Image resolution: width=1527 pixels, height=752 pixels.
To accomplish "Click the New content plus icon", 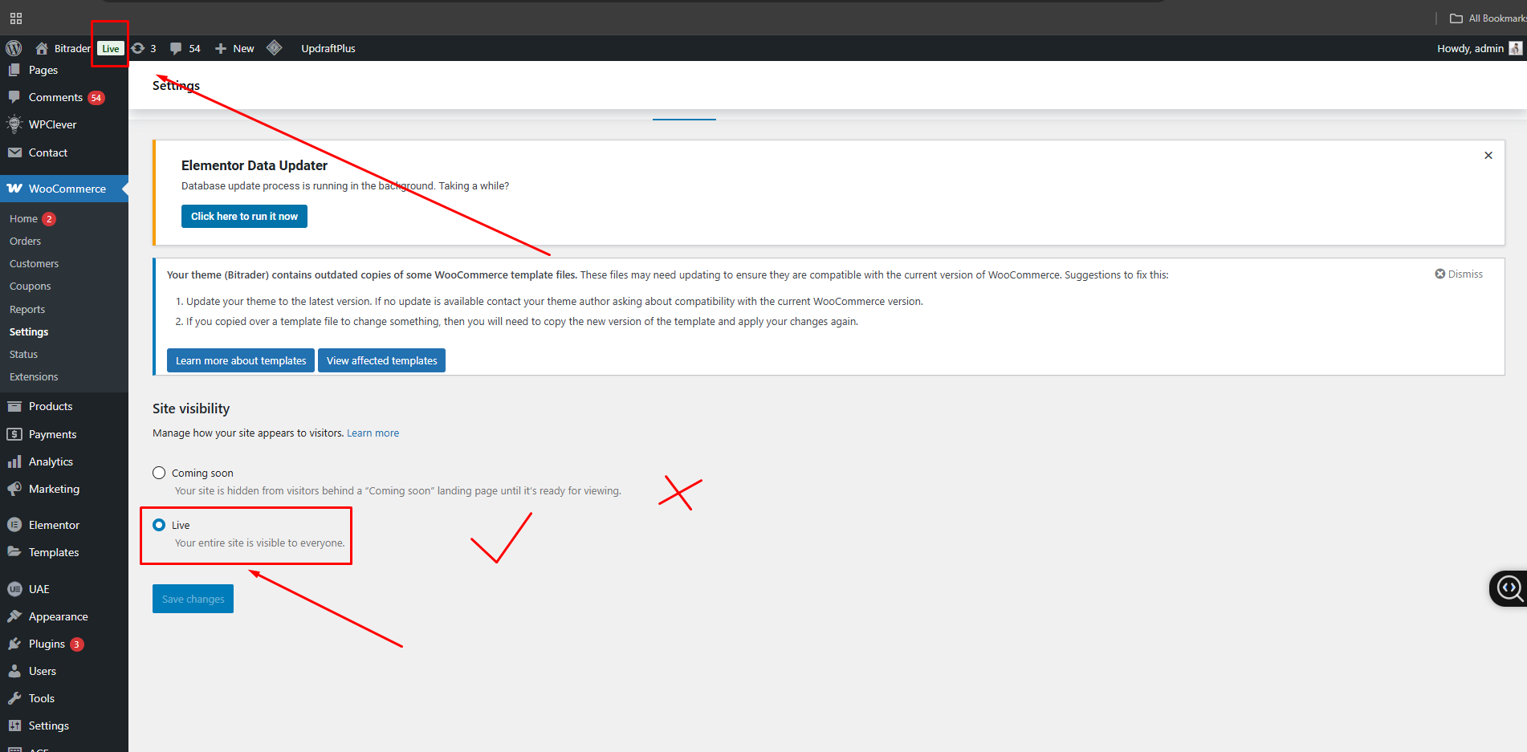I will coord(221,49).
